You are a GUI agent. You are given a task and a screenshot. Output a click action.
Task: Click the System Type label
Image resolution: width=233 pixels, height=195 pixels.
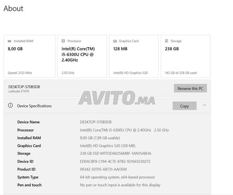tap(28, 177)
